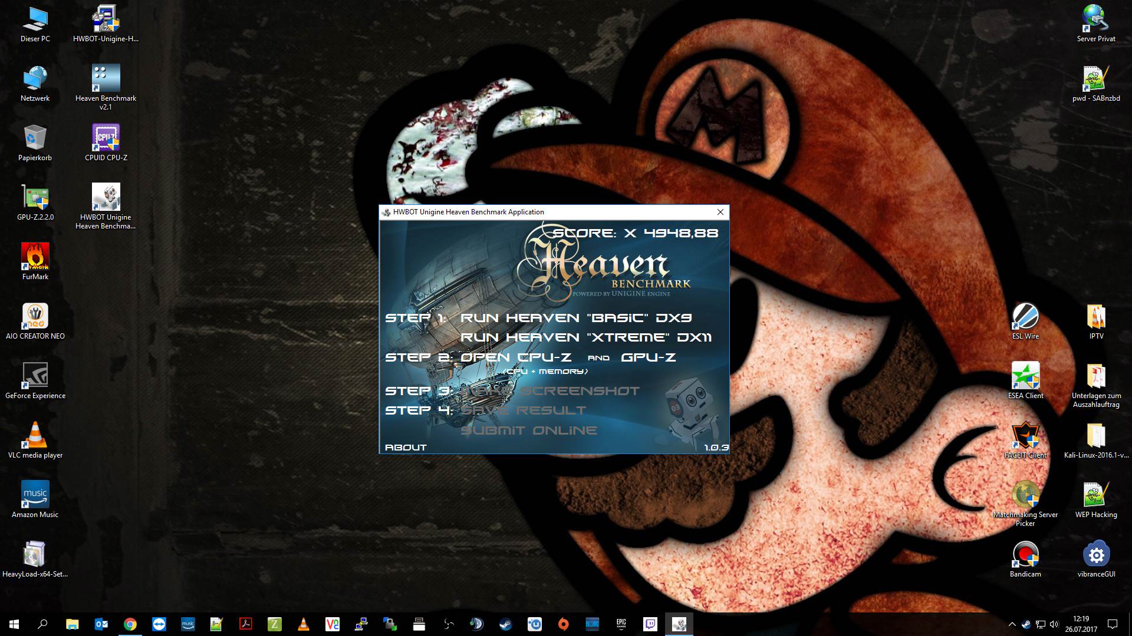Open Unterlagen zum Auszahlauftrag folder
The image size is (1132, 636).
[x=1096, y=385]
